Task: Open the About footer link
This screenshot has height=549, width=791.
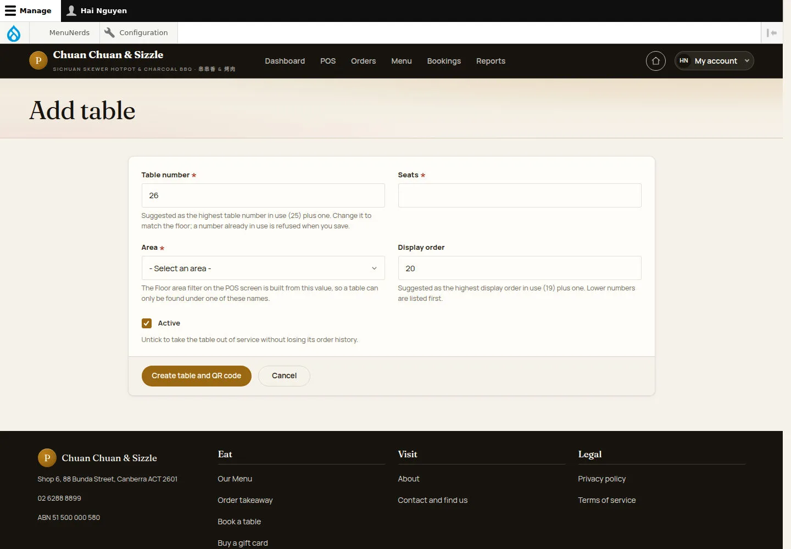Action: click(x=409, y=479)
